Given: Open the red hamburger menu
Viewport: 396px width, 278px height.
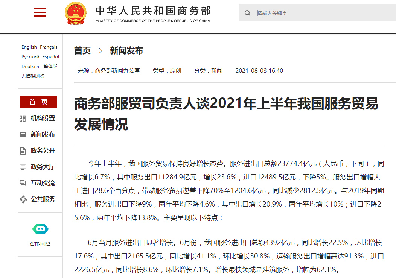Looking at the screenshot, I should tap(40, 13).
